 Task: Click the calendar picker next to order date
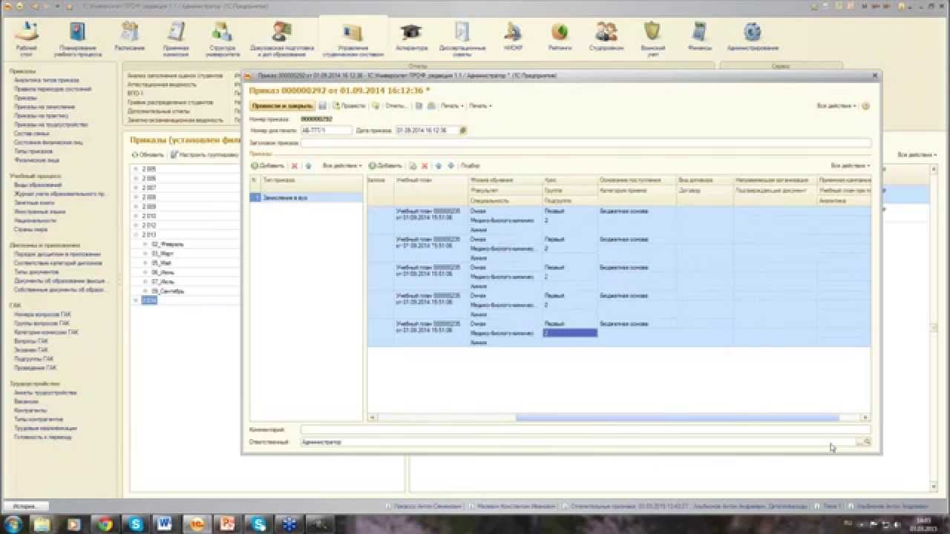tap(463, 131)
